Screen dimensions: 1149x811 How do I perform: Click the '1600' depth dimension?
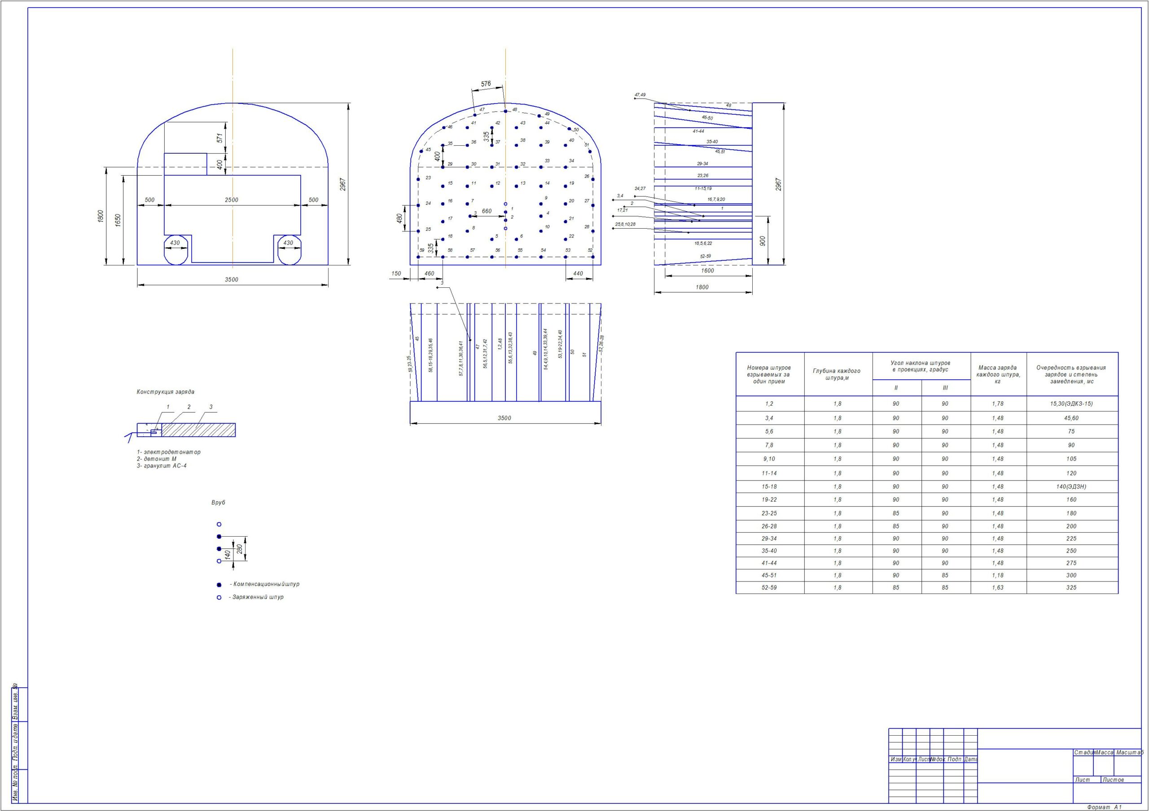click(x=708, y=270)
